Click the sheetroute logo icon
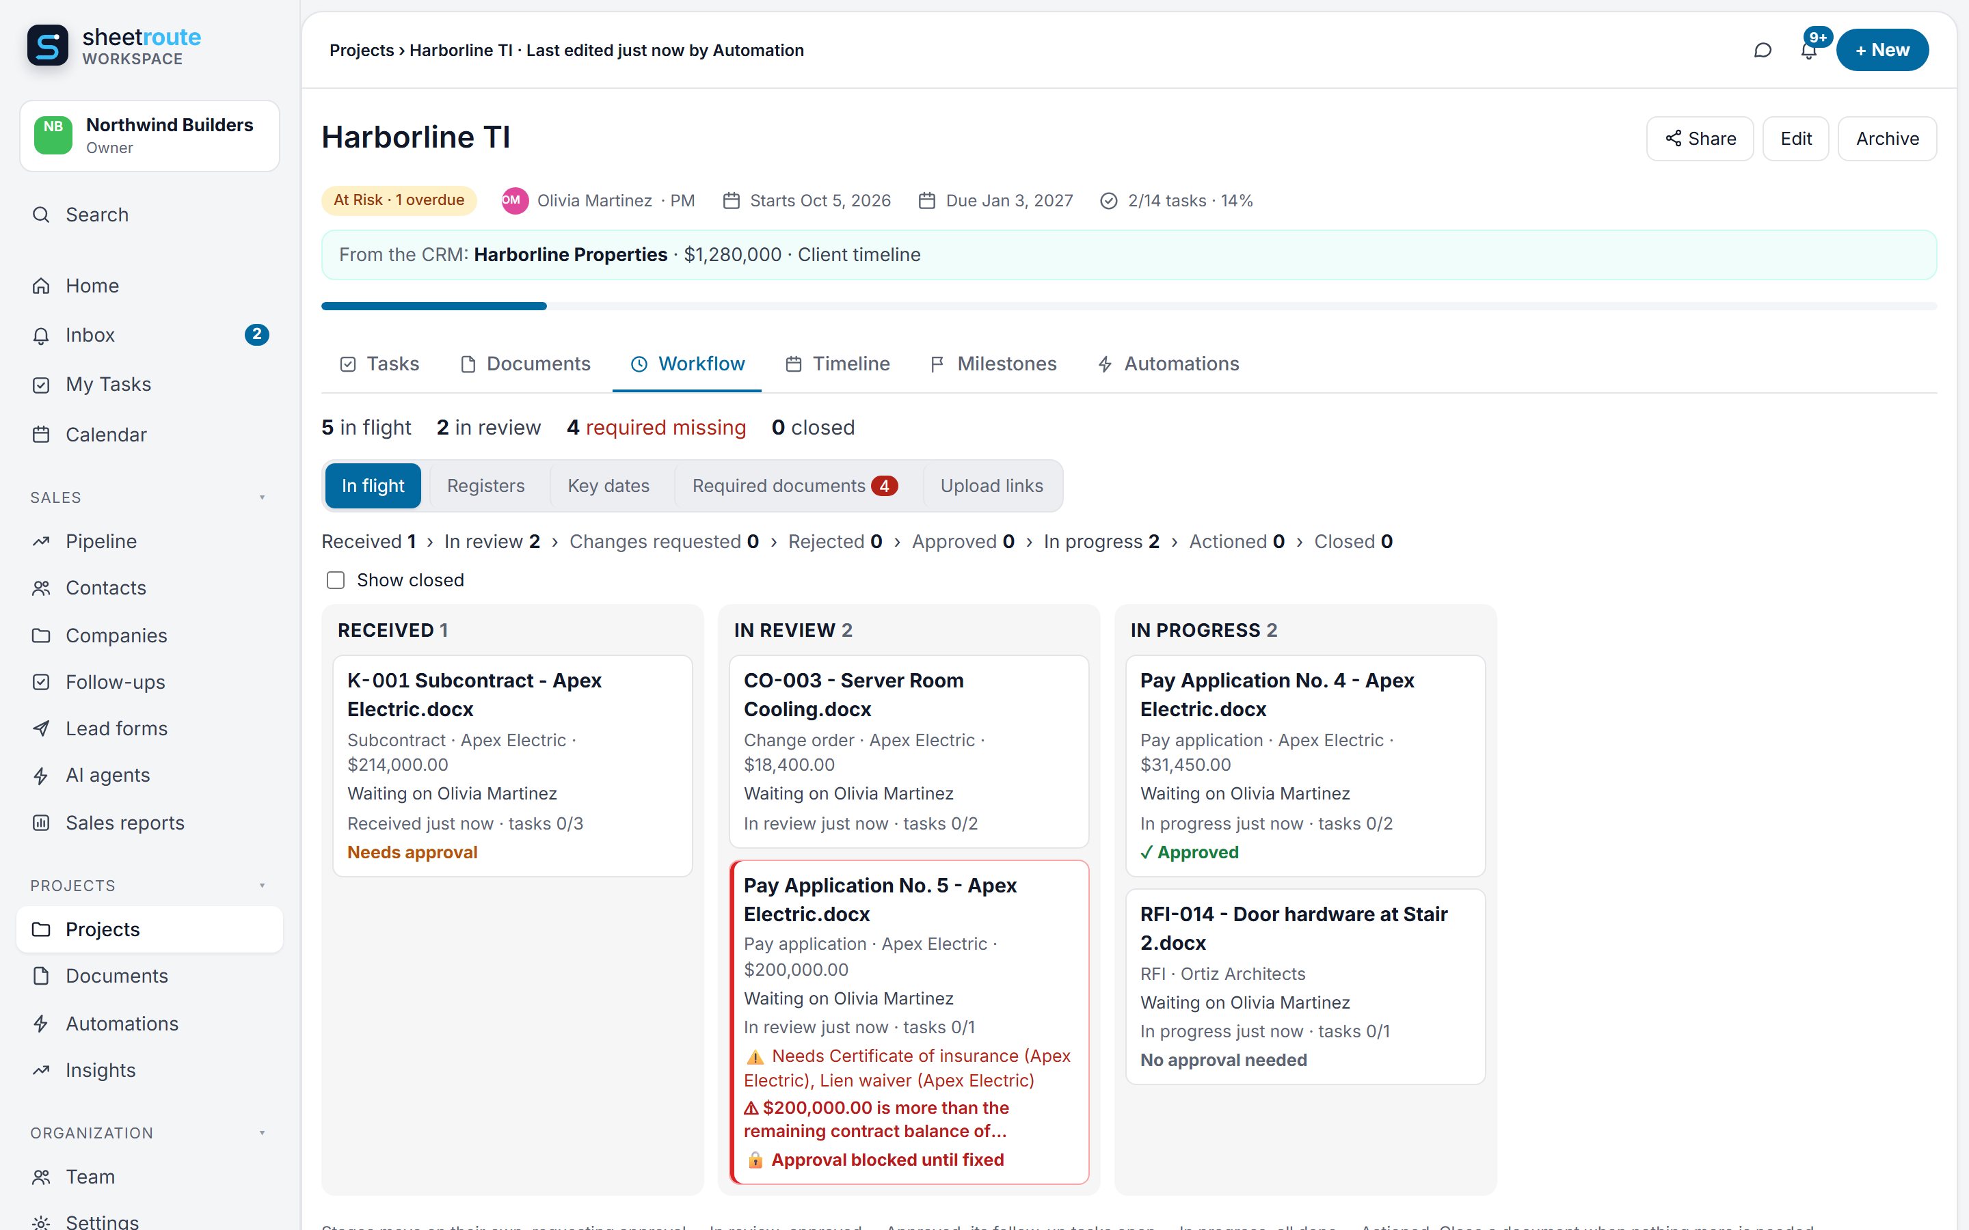1969x1230 pixels. (x=47, y=46)
